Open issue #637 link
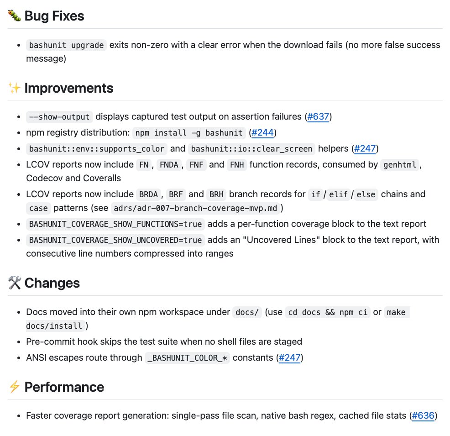Screen dimensions: 450x436 click(318, 116)
